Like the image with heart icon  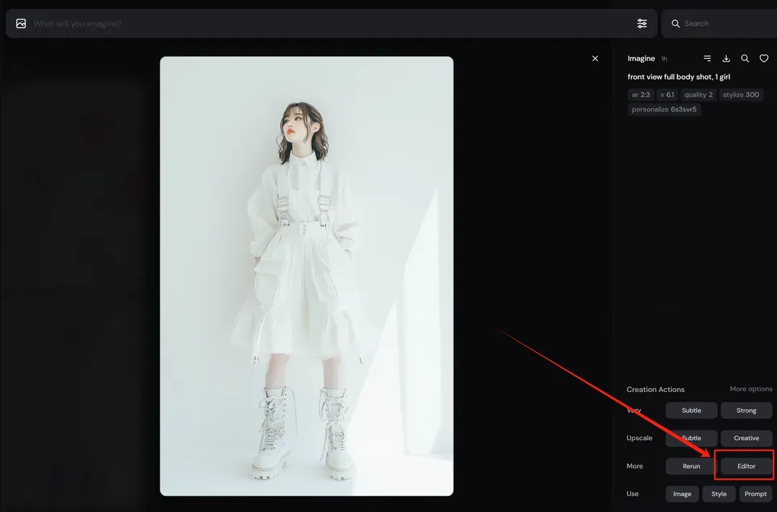click(763, 58)
